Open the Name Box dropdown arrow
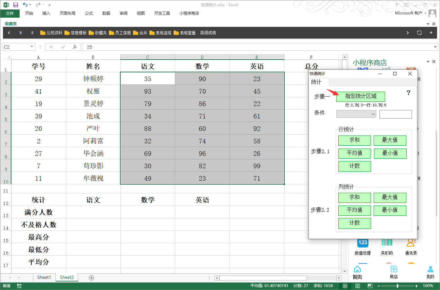 pos(32,47)
